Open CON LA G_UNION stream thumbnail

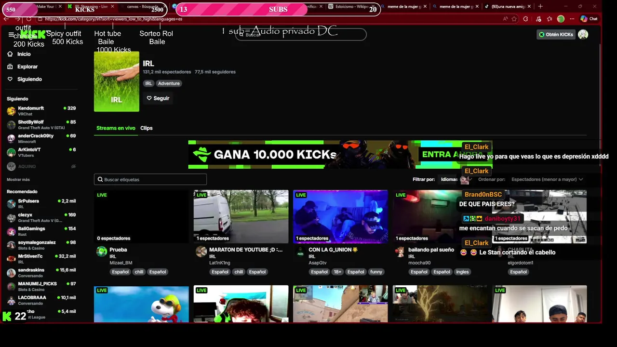[x=340, y=216]
